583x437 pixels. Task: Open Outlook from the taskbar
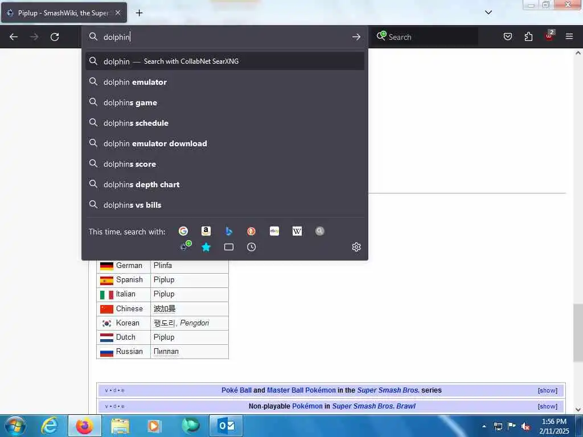point(226,426)
